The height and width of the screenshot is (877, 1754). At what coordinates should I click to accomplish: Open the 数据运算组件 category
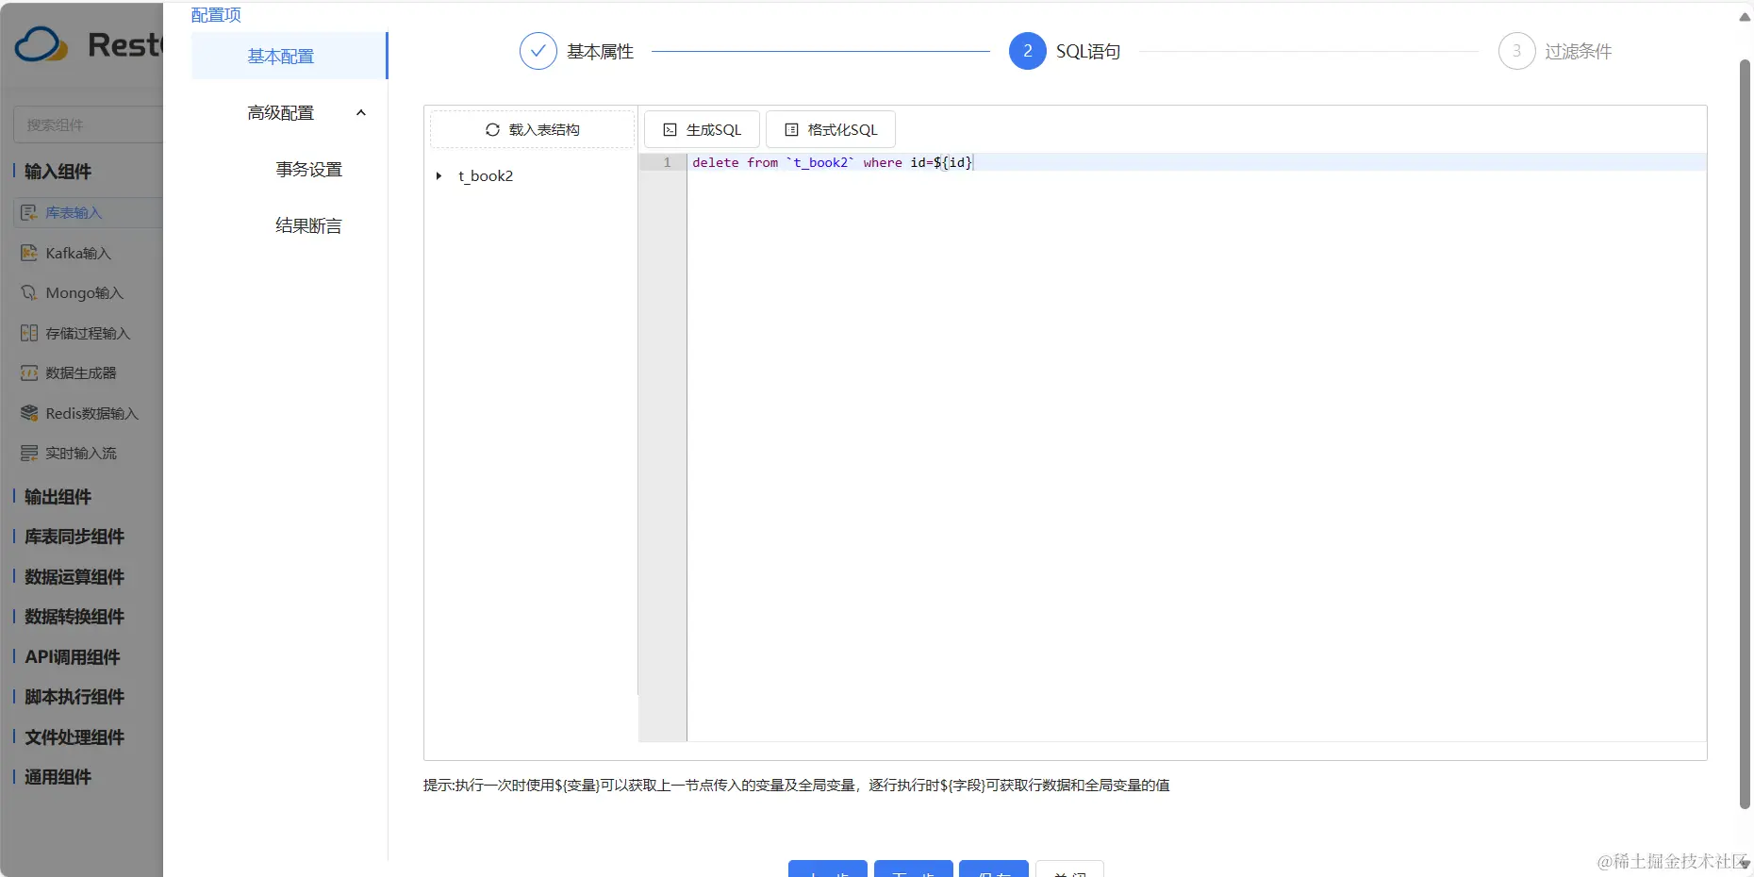pos(74,577)
